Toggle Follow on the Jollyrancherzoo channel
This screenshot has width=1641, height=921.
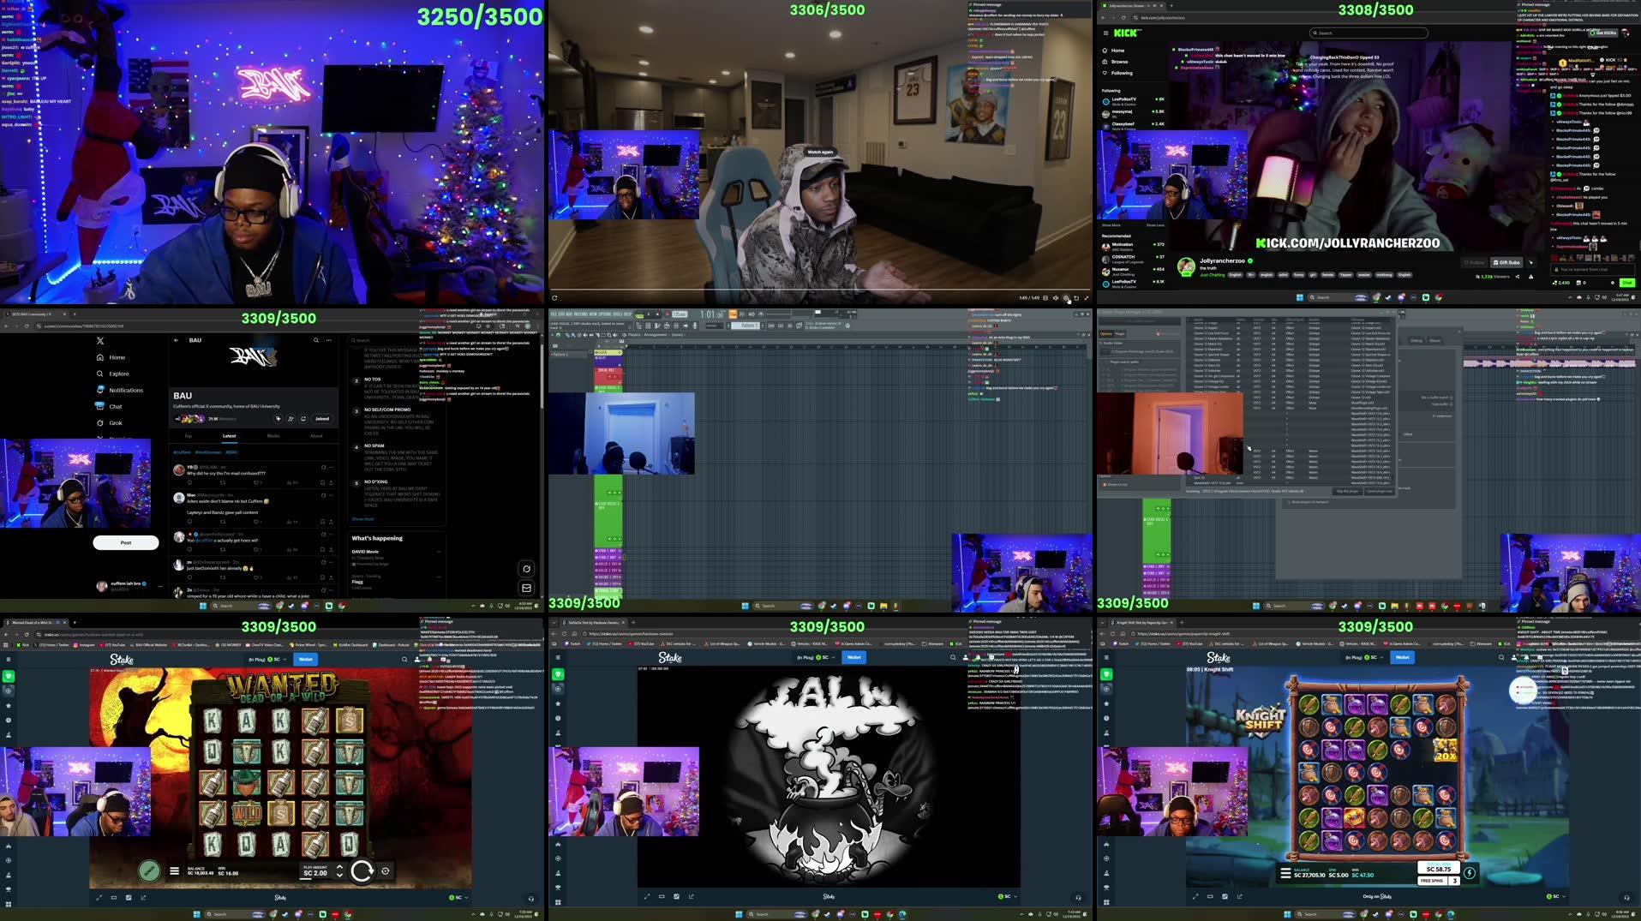(x=1474, y=262)
